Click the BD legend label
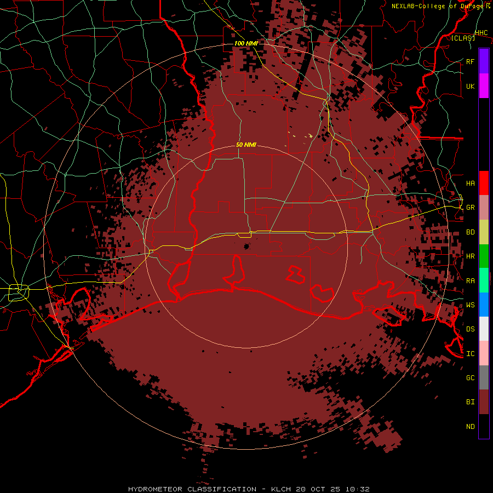 point(471,232)
